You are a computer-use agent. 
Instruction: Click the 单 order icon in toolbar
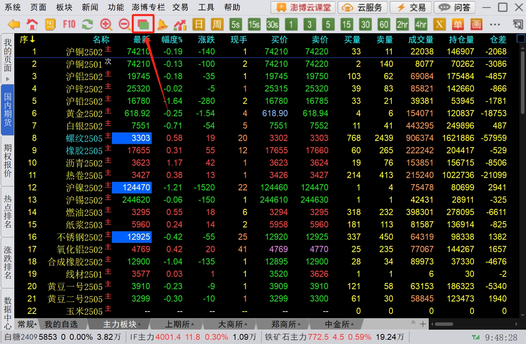click(458, 25)
